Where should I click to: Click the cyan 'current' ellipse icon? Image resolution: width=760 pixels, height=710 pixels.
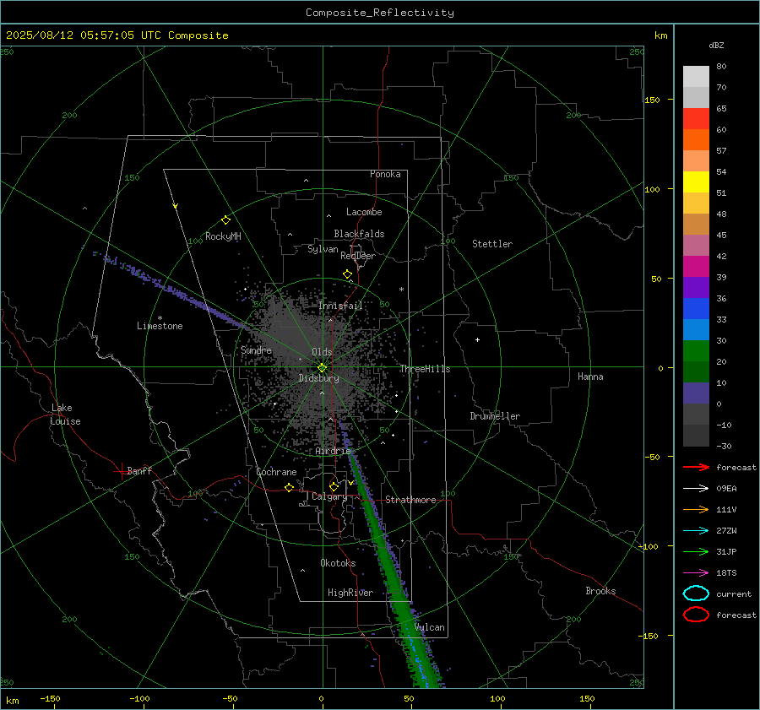click(x=696, y=593)
